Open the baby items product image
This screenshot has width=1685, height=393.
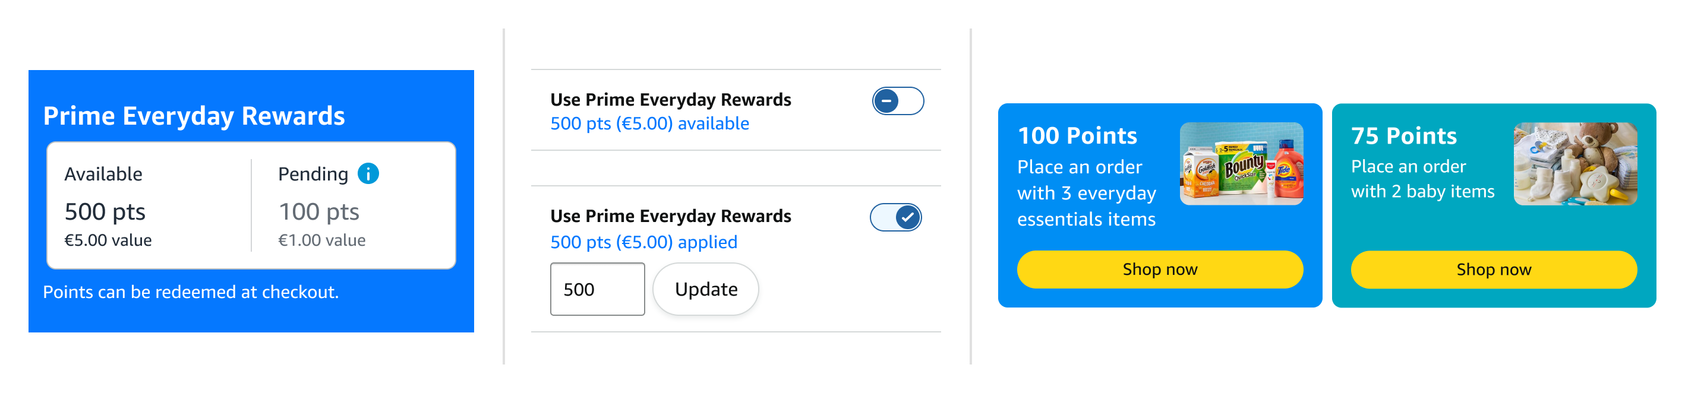point(1574,164)
